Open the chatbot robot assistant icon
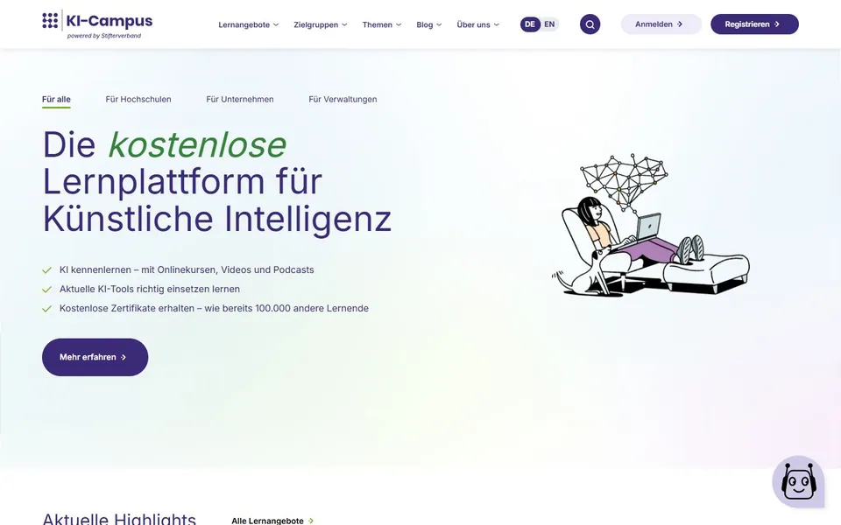The image size is (841, 525). click(x=798, y=481)
